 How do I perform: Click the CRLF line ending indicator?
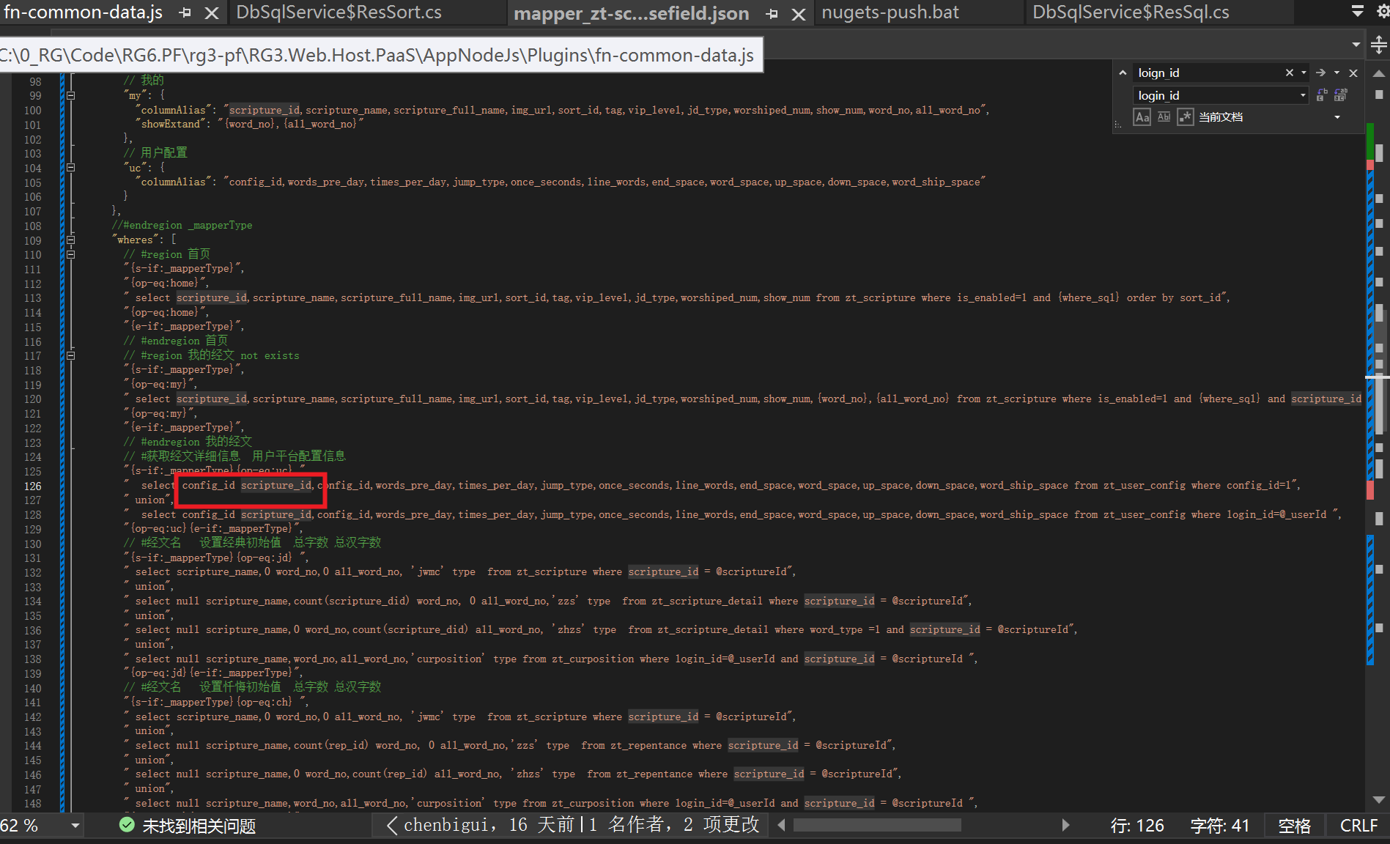(1358, 826)
